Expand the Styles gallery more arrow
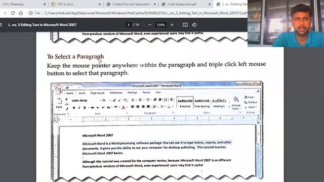324x182 pixels. 229,107
